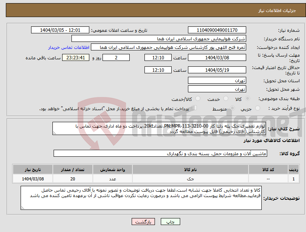Click the requester field ثمره فتح اللهی پور
Viewport: 306px width, 232px height.
point(169,47)
